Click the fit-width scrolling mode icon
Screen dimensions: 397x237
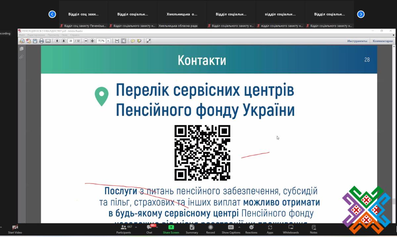pos(117,41)
